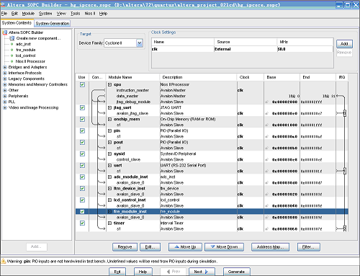Collapse the cpu module tree
The height and width of the screenshot is (276, 360).
[109, 84]
